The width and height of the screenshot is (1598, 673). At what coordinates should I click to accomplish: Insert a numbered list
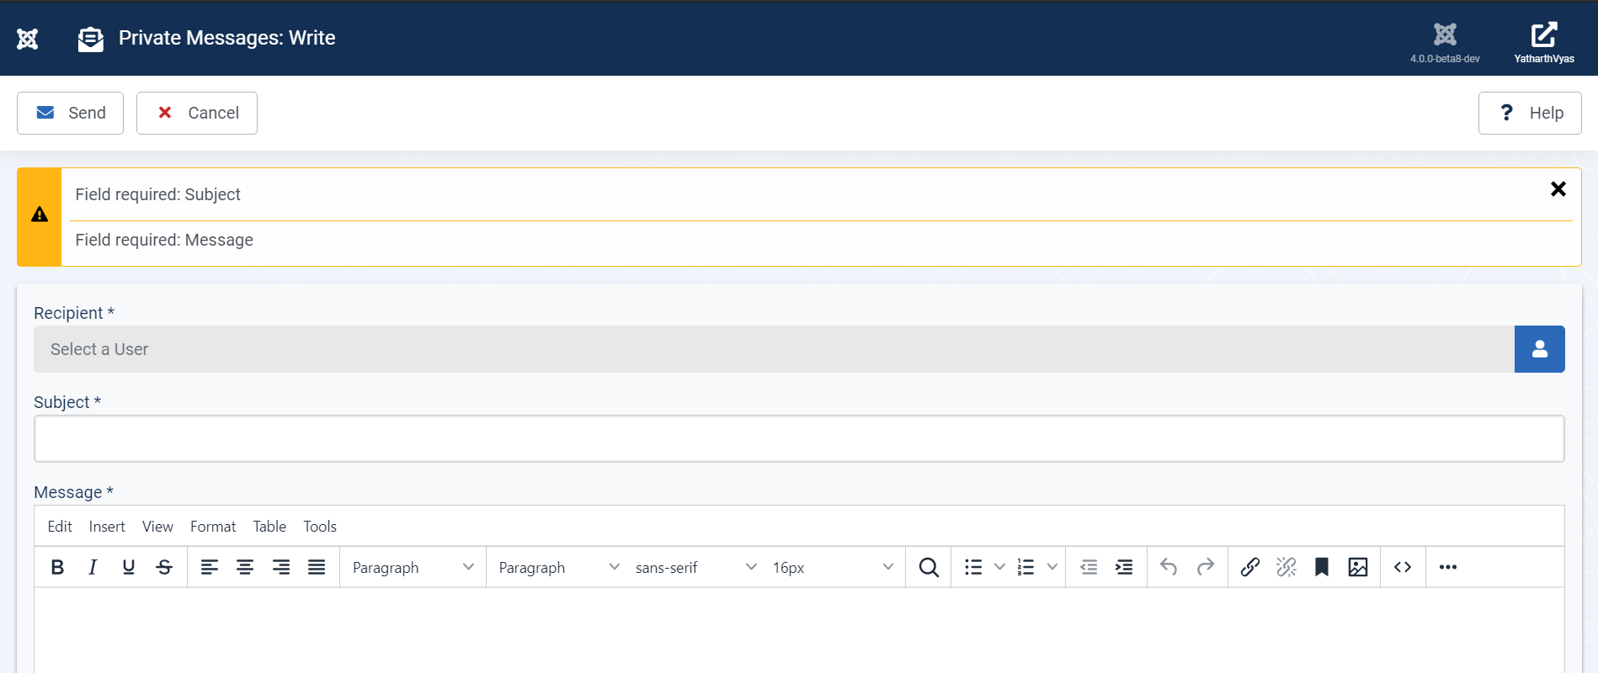(1025, 567)
